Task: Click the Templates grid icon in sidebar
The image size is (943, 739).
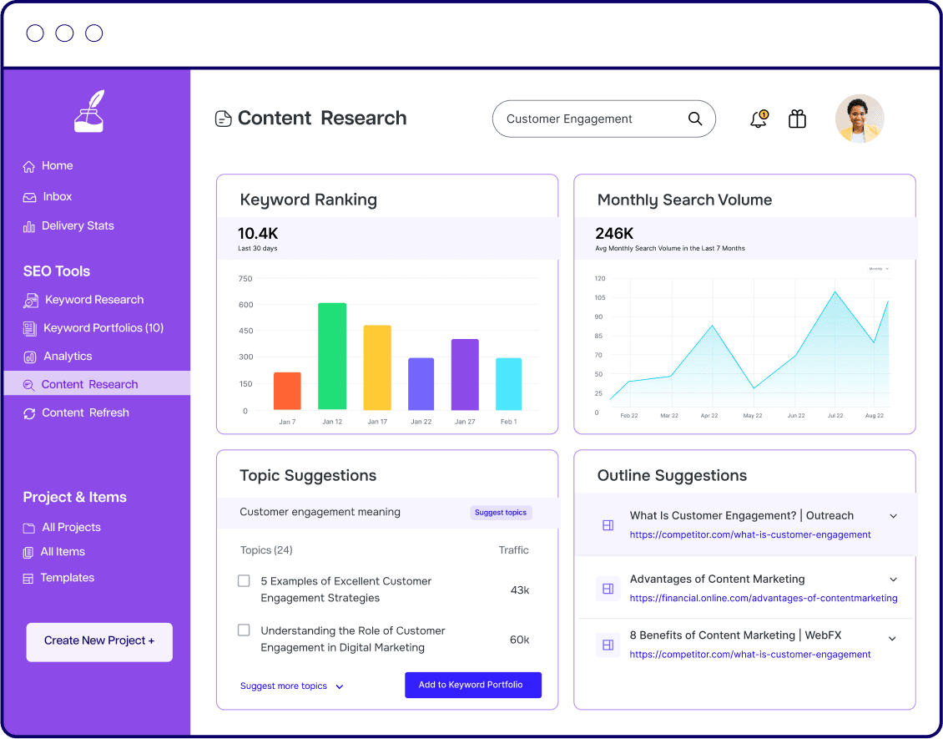Action: click(28, 579)
